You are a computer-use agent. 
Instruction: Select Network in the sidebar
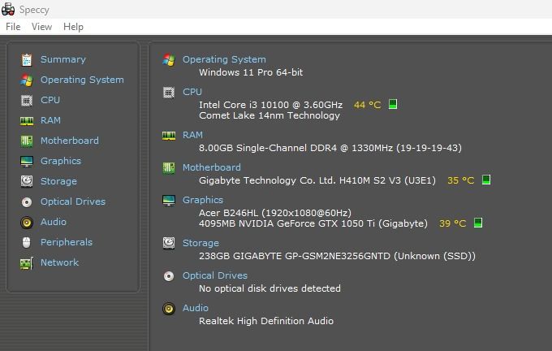pos(59,262)
